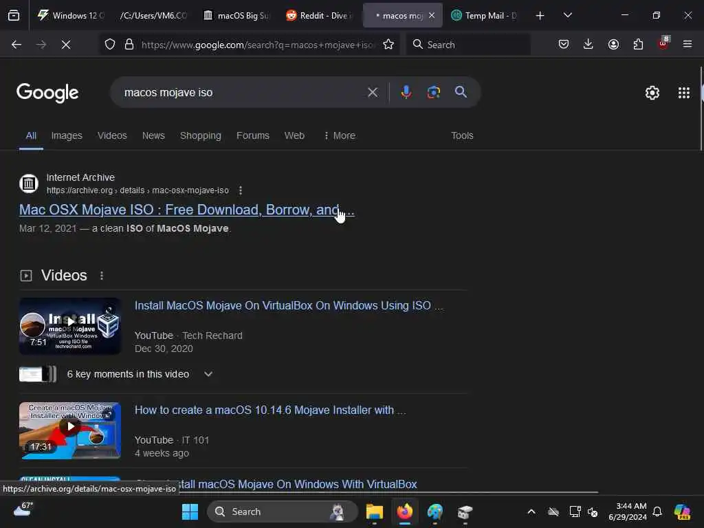Open the install macOS Mojave On Windows With VirtualBox link
This screenshot has height=528, width=704.
[298, 485]
